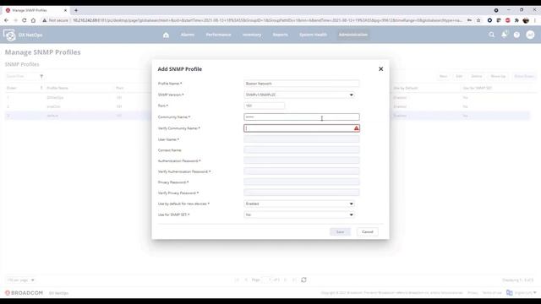Click the Verify Privacy Password field
Screen dimensions: 541x304
(302, 193)
